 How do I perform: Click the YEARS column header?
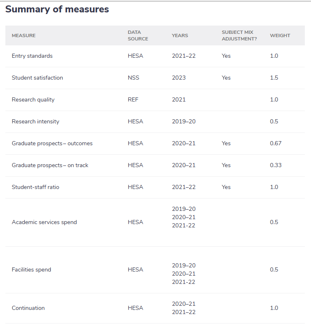[x=180, y=35]
